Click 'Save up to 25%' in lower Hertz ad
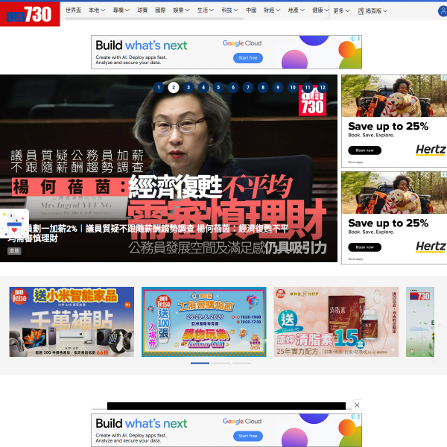The image size is (447, 447). (388, 223)
